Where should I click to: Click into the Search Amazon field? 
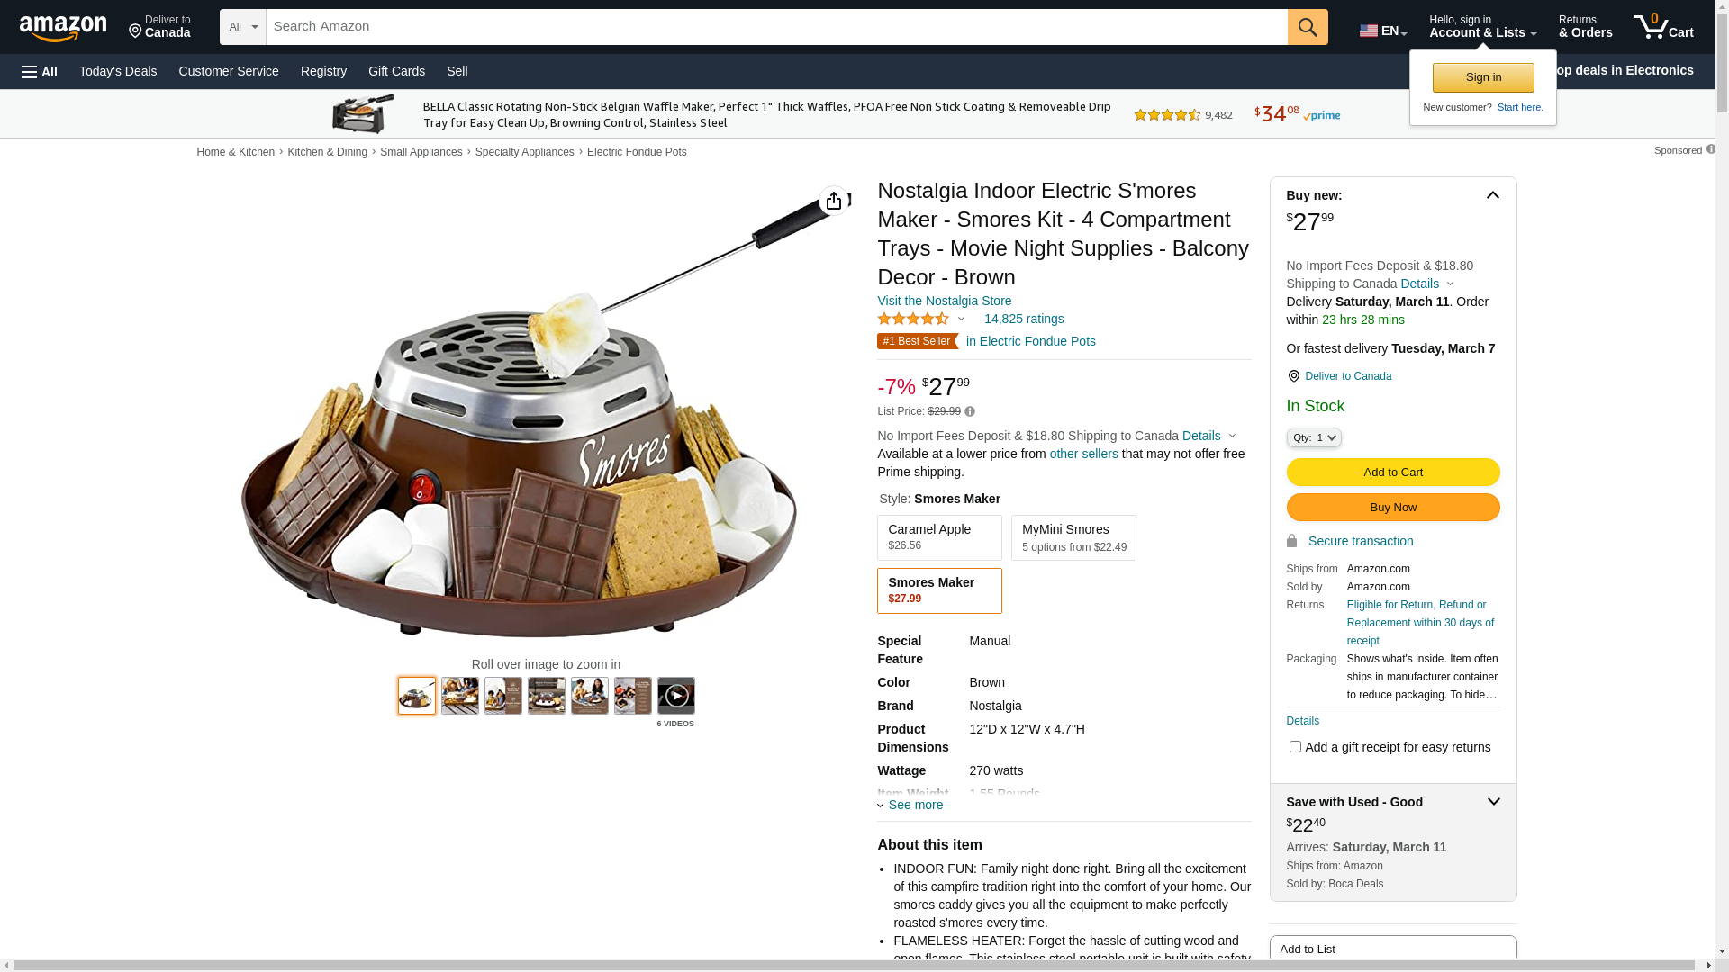coord(777,27)
